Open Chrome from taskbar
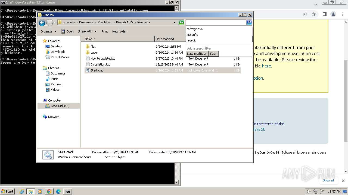 coord(49,191)
